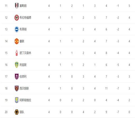
Task: Click the Wolves club crest
Action: (17, 112)
